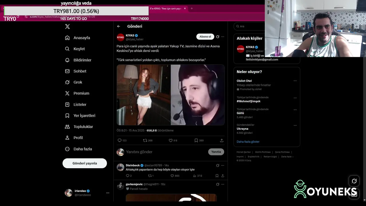Click the browser address bar URL

click(x=62, y=17)
